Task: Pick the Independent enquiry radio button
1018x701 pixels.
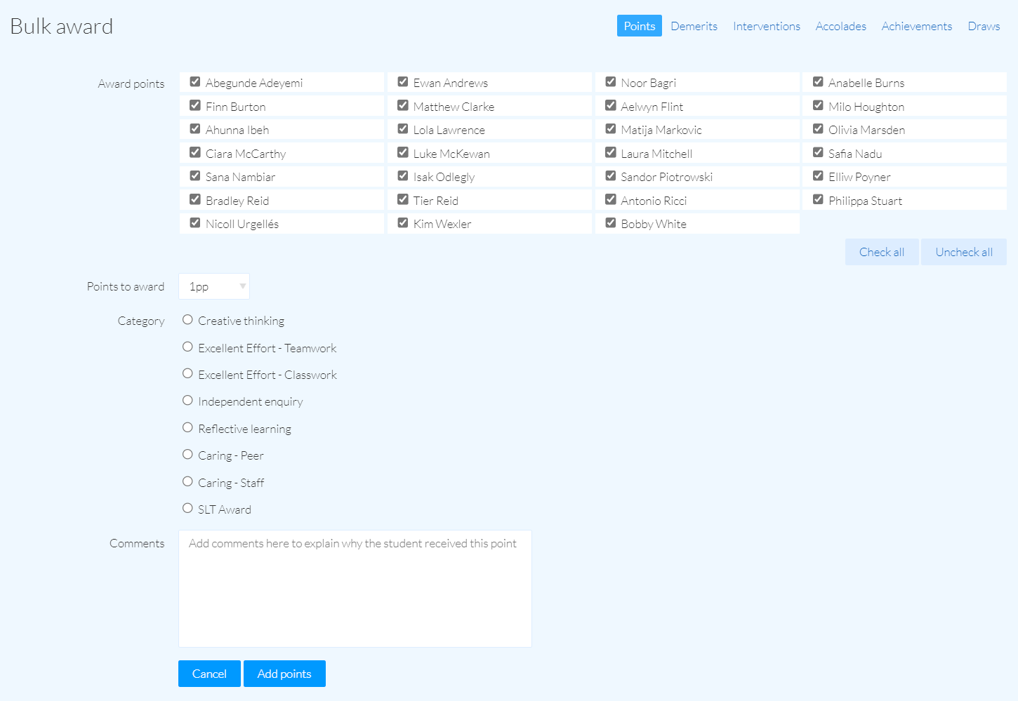Action: (x=187, y=401)
